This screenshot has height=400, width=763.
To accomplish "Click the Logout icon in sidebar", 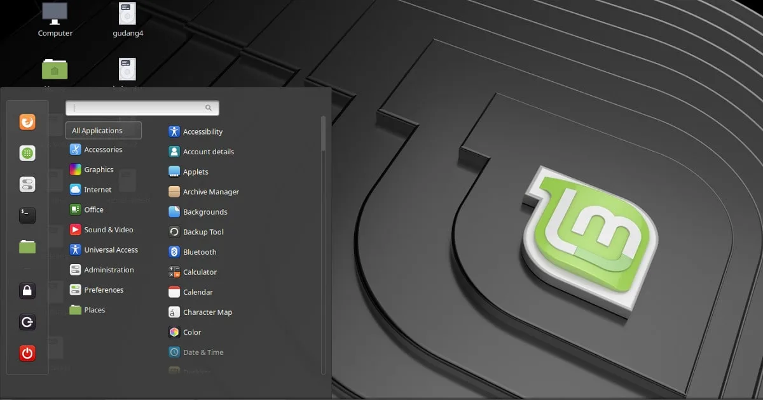I will pyautogui.click(x=27, y=322).
